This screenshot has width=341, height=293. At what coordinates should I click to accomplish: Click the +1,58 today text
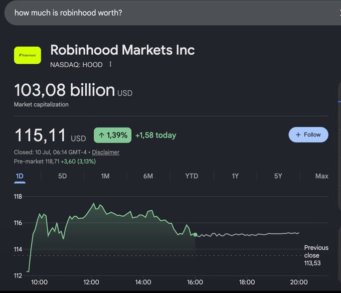(156, 135)
